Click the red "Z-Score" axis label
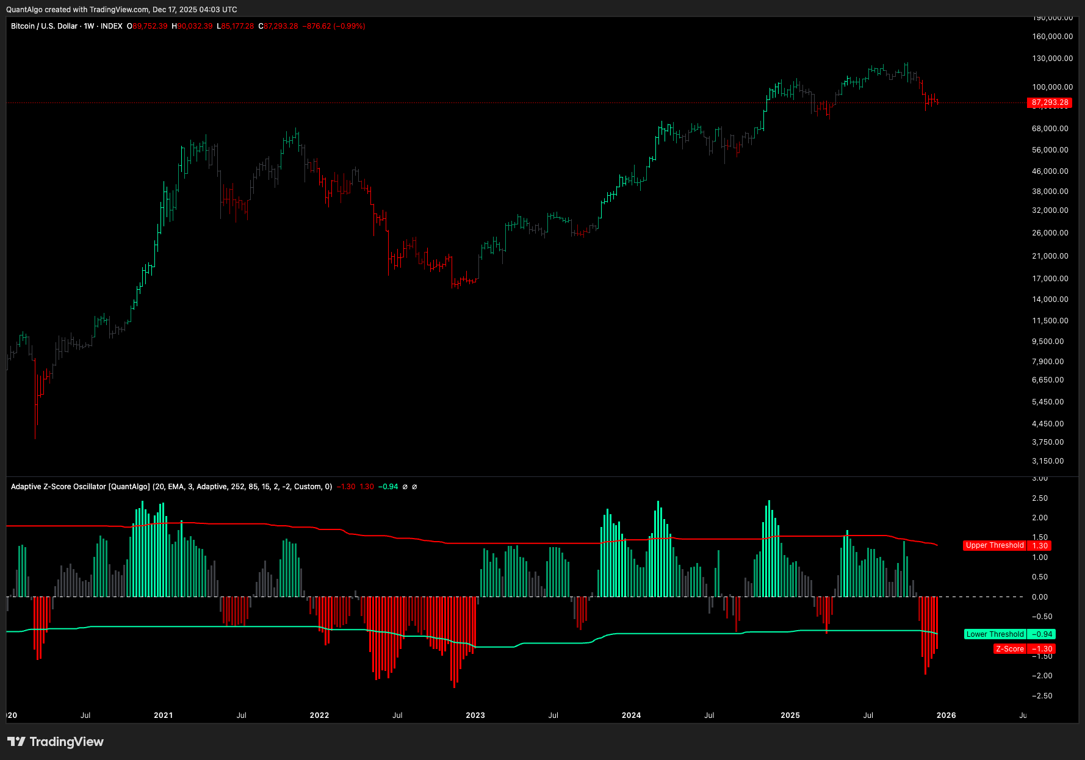Screen dimensions: 1085x760 tap(1010, 649)
